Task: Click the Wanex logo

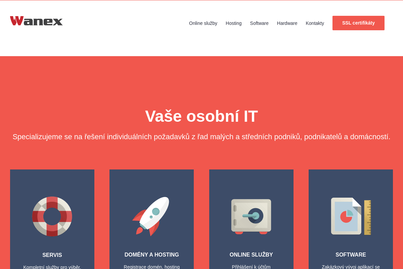Action: point(36,21)
